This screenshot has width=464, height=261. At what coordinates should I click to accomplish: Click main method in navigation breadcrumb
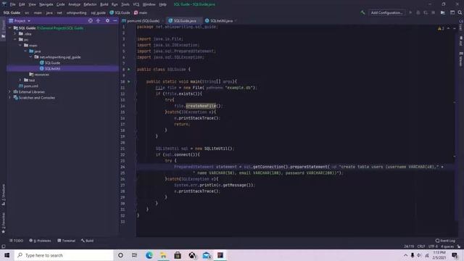point(141,13)
